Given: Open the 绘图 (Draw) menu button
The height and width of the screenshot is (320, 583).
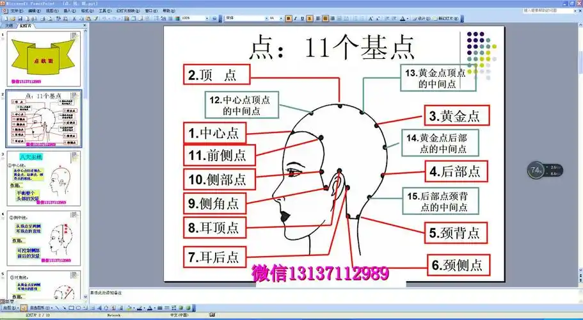Looking at the screenshot, I should (x=10, y=308).
